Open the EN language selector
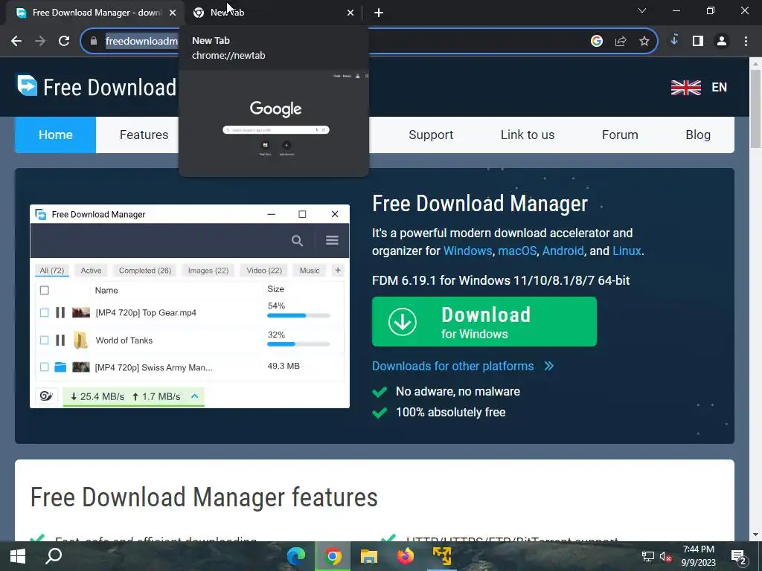This screenshot has height=571, width=762. (x=720, y=88)
